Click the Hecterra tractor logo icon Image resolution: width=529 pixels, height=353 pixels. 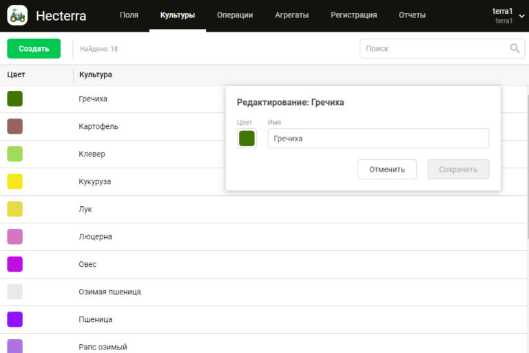click(17, 15)
